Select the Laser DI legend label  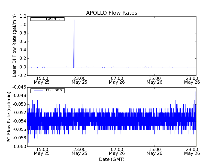coord(54,19)
